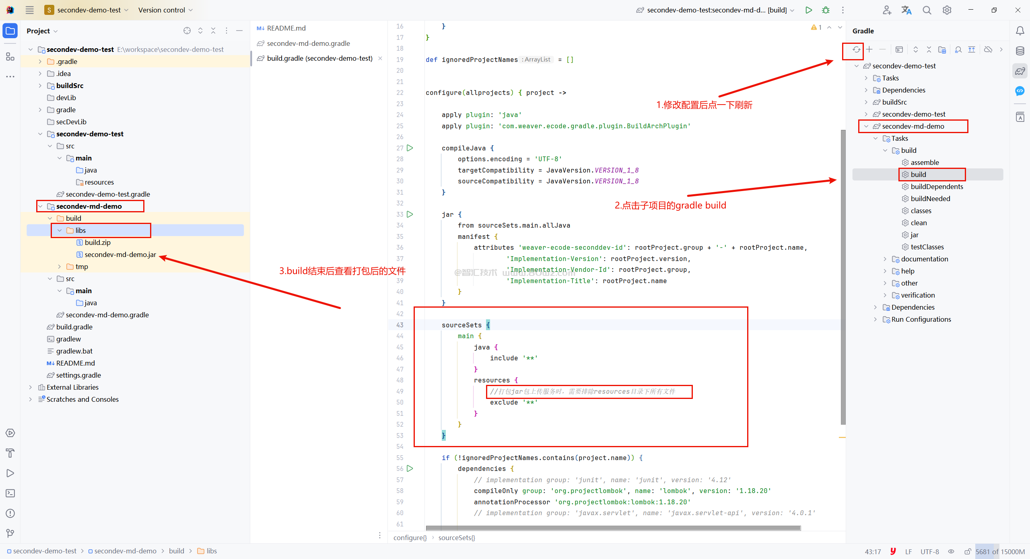
Task: Select secondev-md-demo.jar file in tree
Action: 120,255
